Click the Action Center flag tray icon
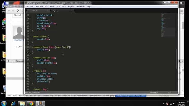 click(x=167, y=104)
